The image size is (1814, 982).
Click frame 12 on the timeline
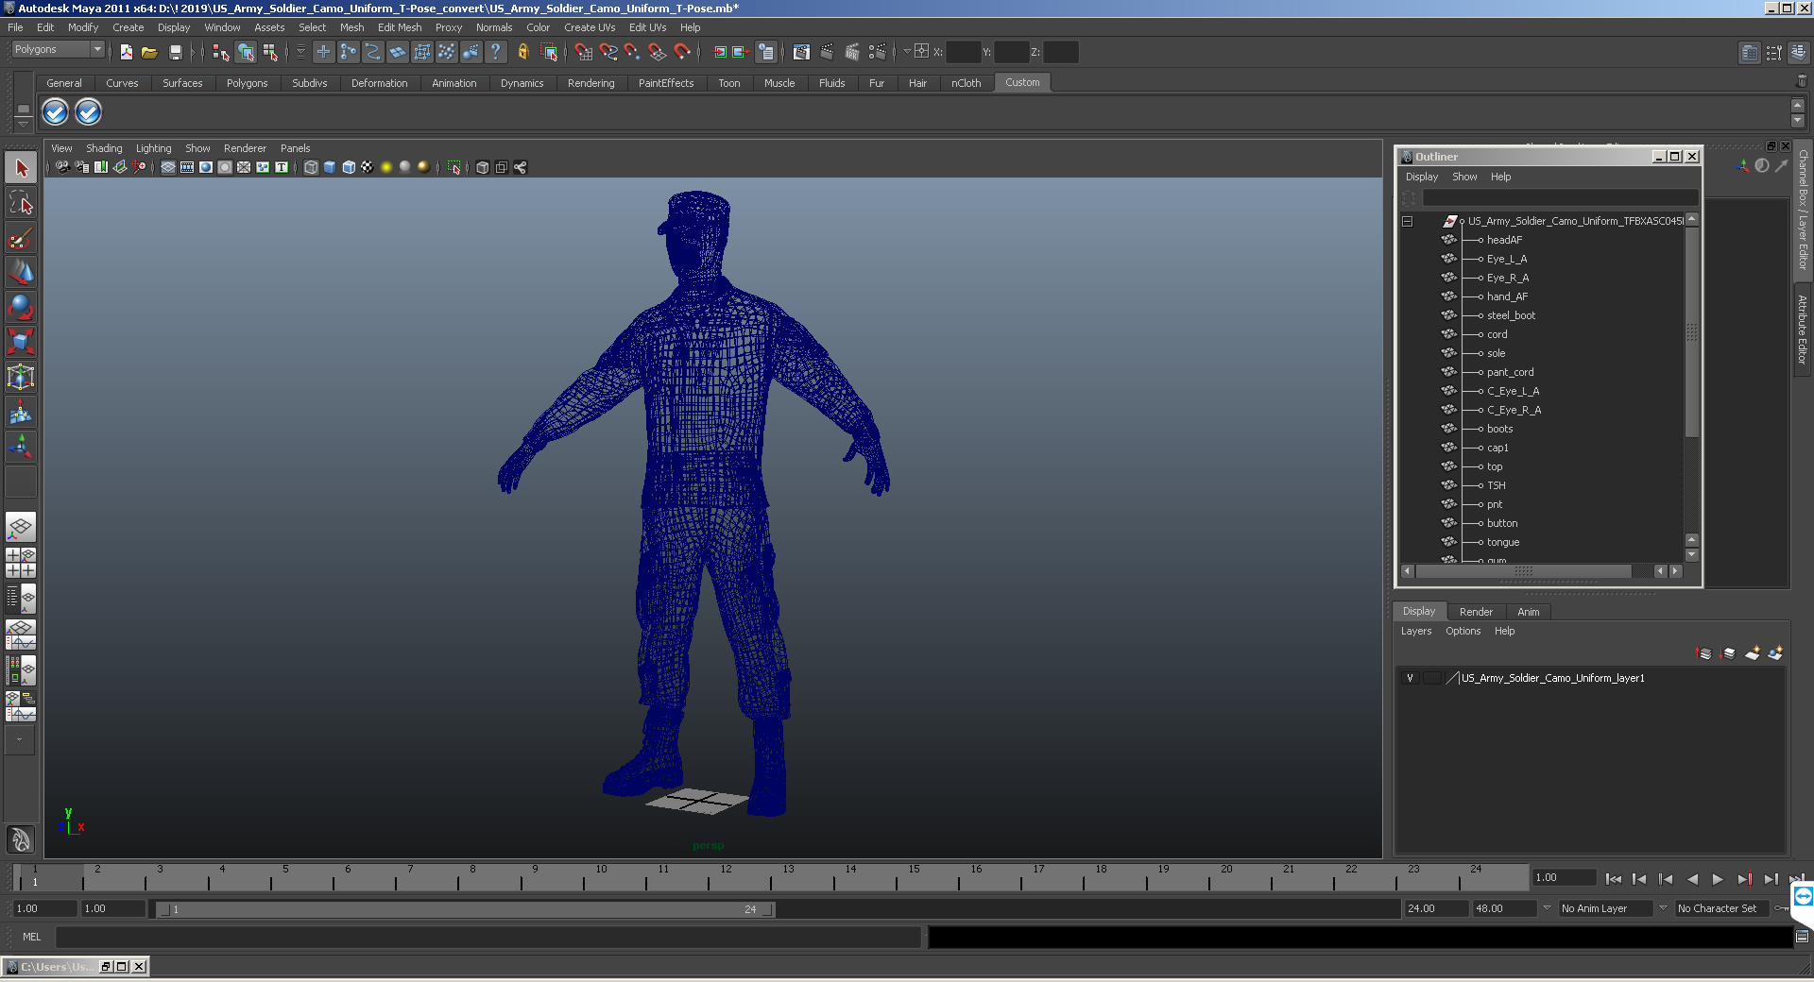point(726,878)
